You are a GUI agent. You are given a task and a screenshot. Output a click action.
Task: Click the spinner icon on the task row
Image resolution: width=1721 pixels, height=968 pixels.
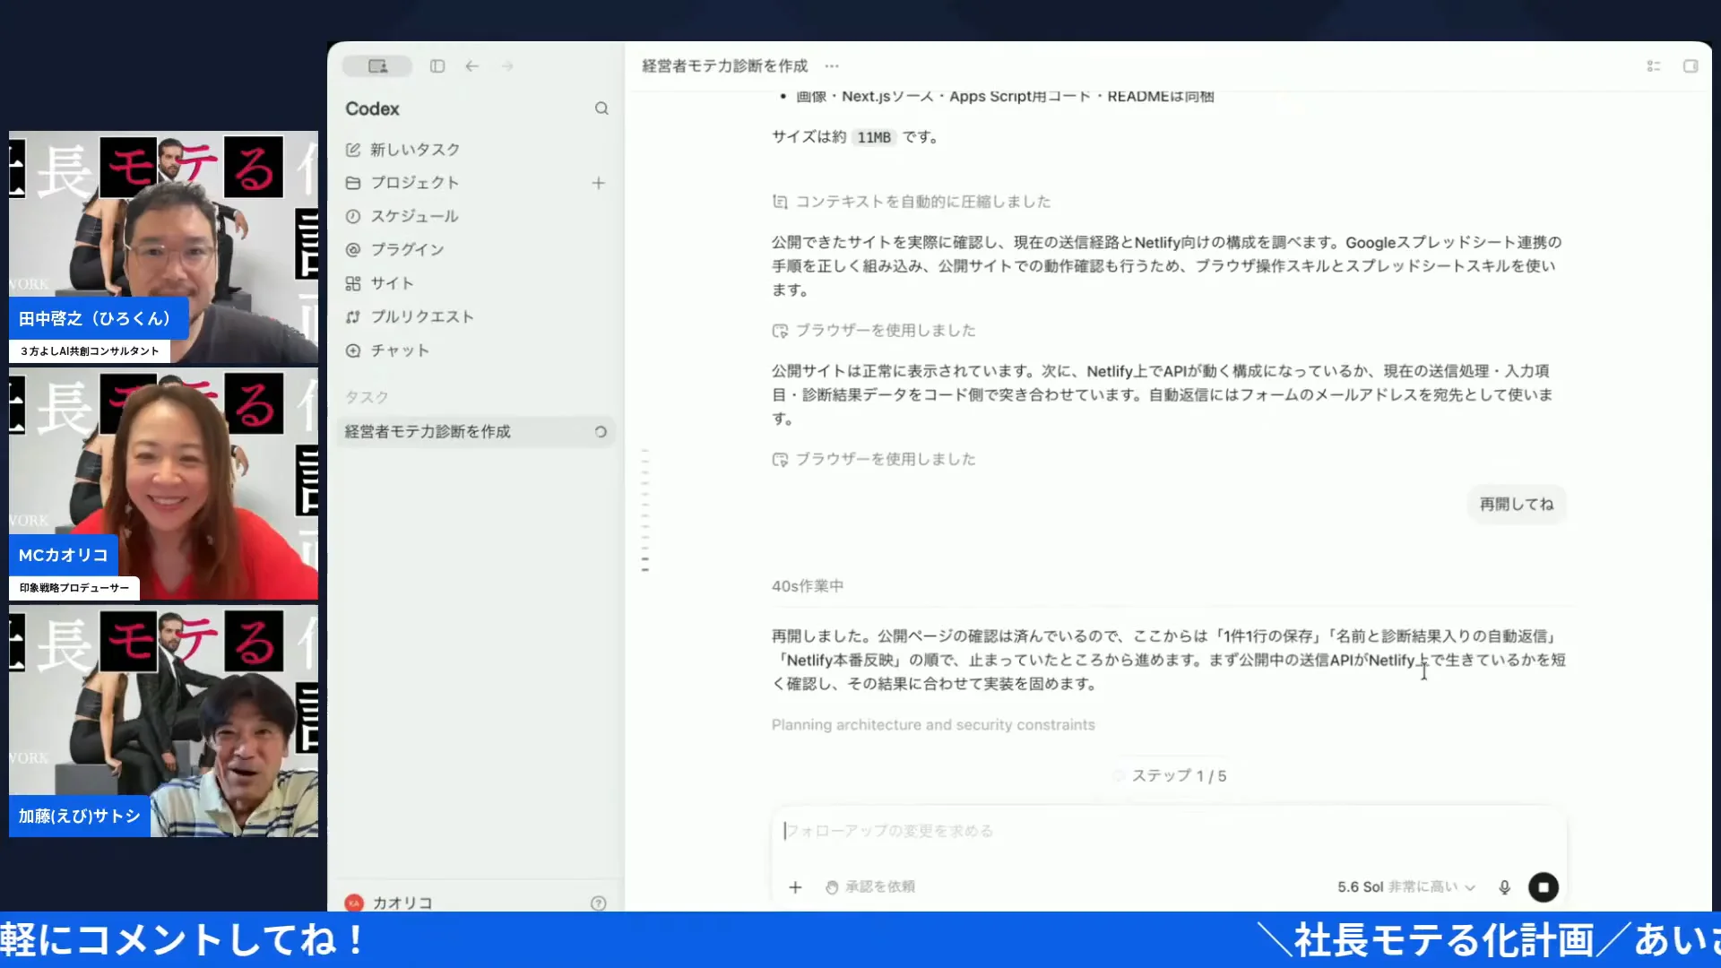601,432
